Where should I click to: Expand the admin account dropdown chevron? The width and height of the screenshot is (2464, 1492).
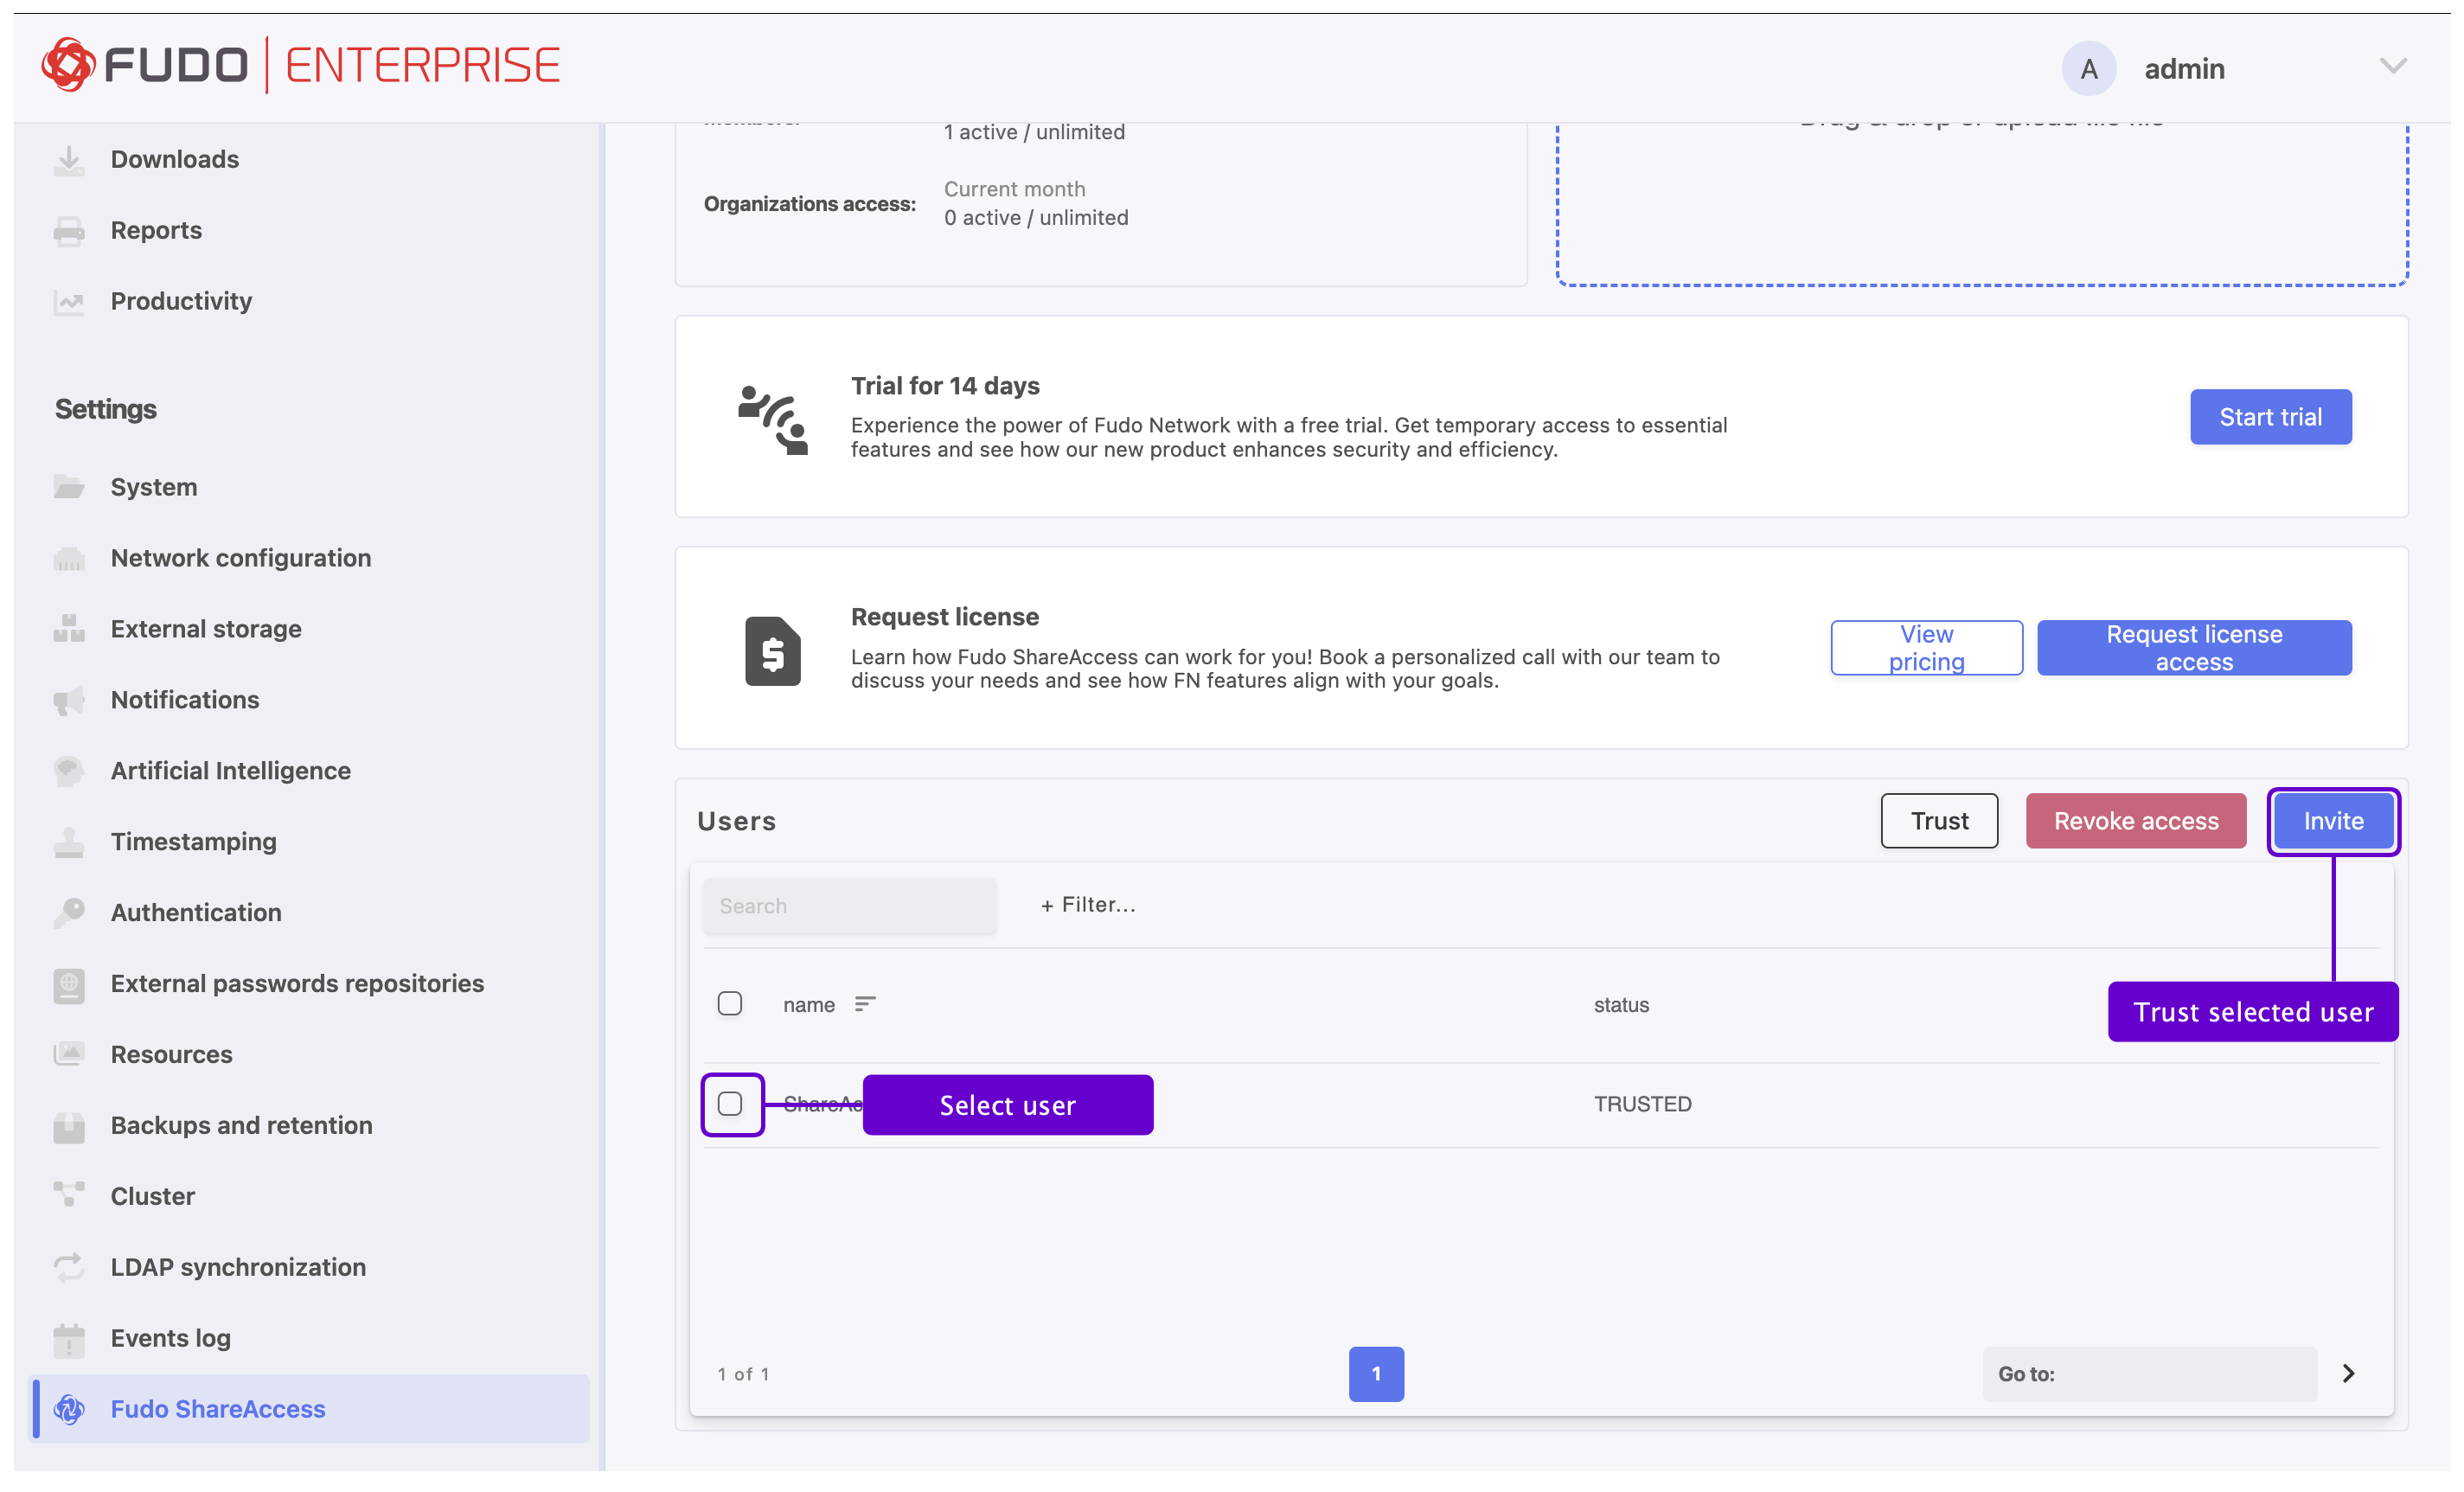point(2392,67)
